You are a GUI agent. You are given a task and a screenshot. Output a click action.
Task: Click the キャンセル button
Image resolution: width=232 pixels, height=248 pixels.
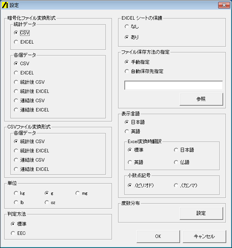(205, 236)
